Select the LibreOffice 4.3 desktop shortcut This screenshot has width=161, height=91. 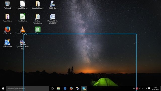(x=22, y=4)
